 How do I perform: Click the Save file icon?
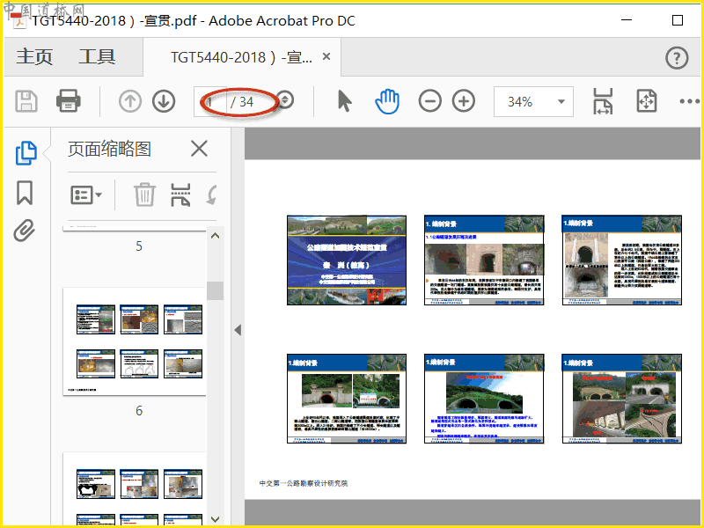(26, 101)
